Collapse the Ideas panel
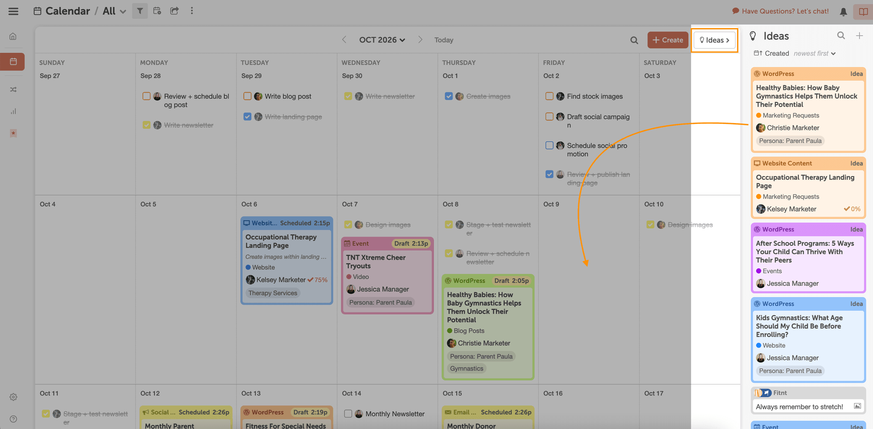This screenshot has height=429, width=873. [x=714, y=40]
